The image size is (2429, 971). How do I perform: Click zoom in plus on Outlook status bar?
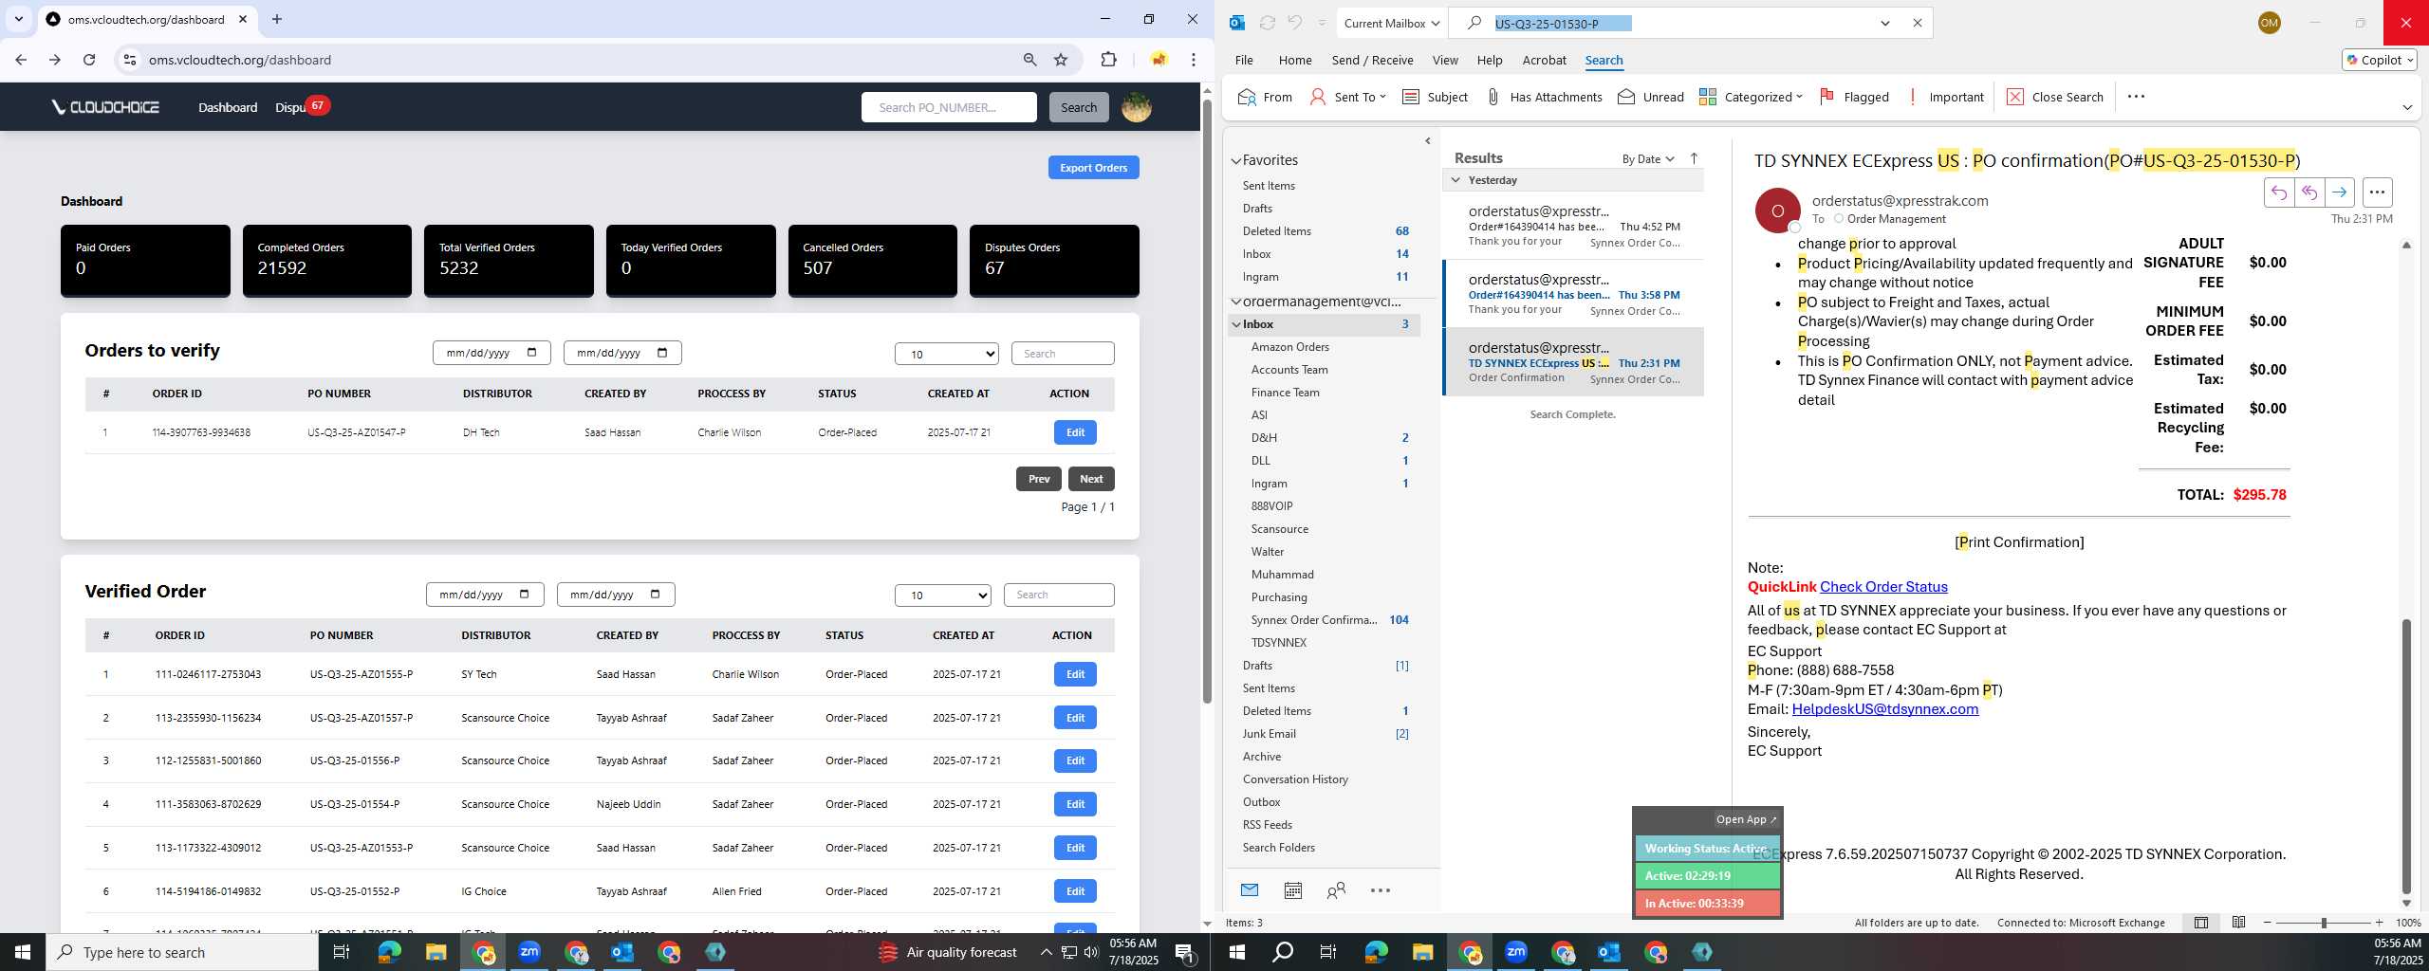click(2379, 923)
